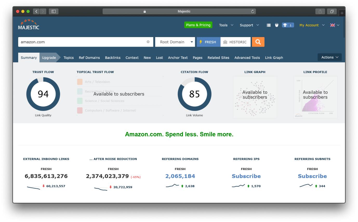This screenshot has width=358, height=222.
Task: Click the Citation Flow 85 donut chart
Action: pyautogui.click(x=195, y=94)
